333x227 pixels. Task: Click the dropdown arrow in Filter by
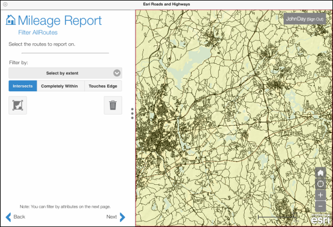coord(117,73)
